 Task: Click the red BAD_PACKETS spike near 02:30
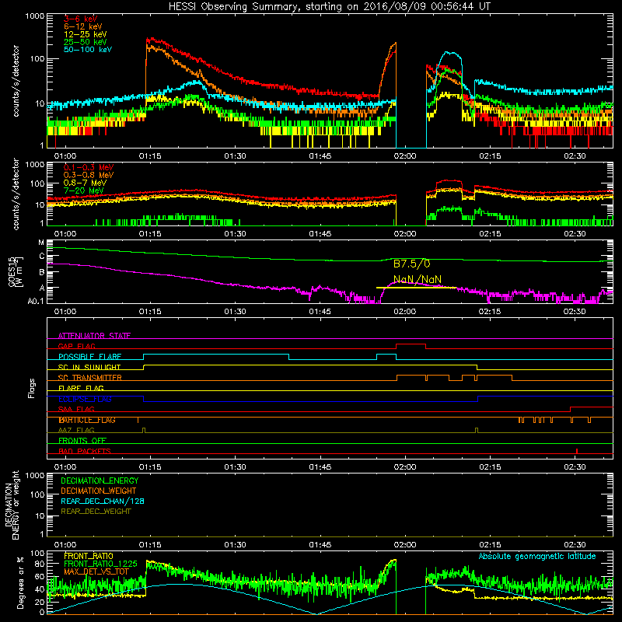(576, 451)
